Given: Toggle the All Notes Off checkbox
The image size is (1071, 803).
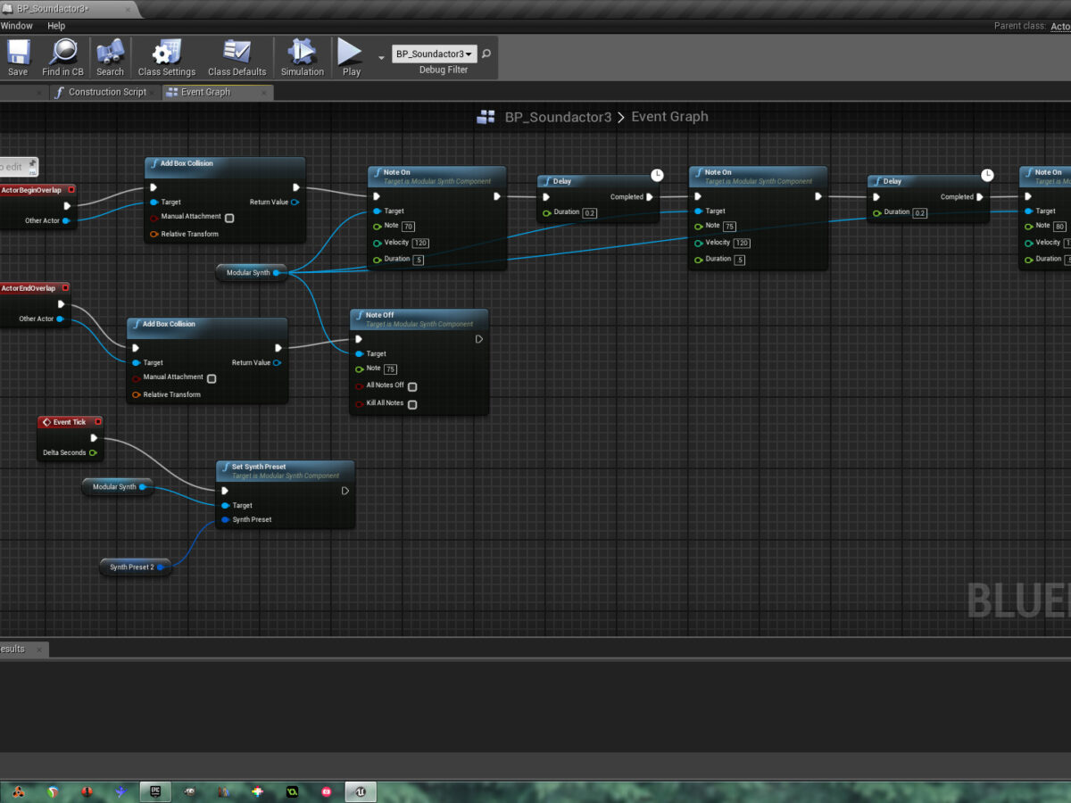Looking at the screenshot, I should click(412, 386).
